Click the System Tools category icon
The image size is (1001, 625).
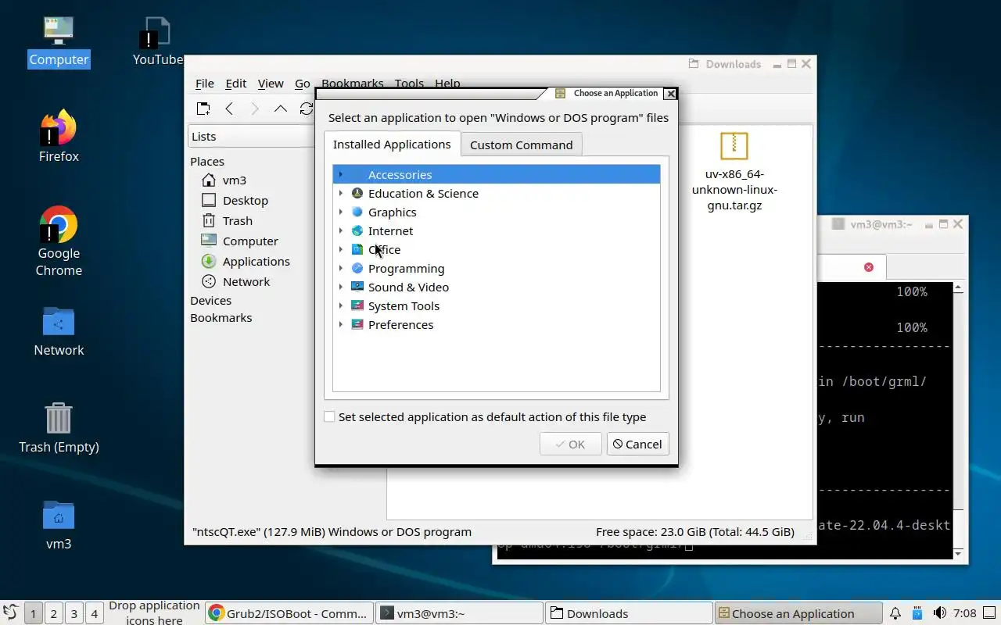pyautogui.click(x=357, y=305)
